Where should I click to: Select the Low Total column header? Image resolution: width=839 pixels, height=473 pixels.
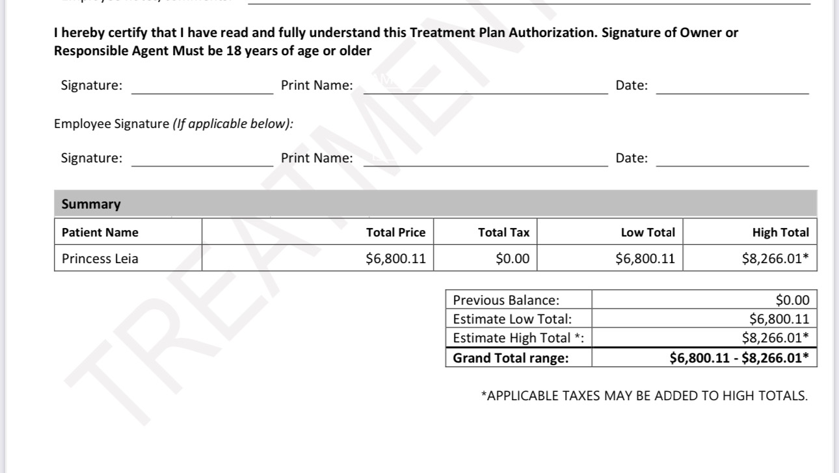[x=648, y=233]
